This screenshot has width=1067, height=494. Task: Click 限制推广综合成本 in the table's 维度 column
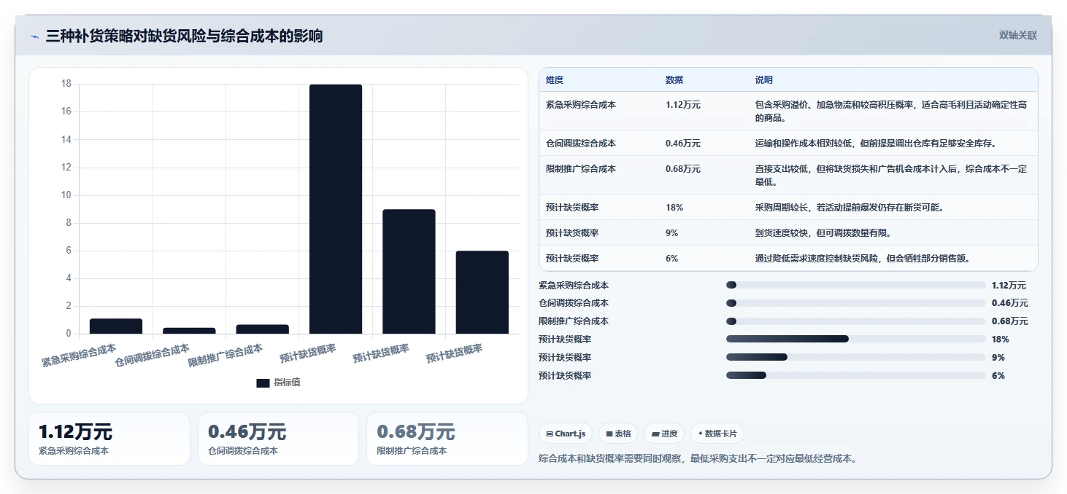point(581,169)
